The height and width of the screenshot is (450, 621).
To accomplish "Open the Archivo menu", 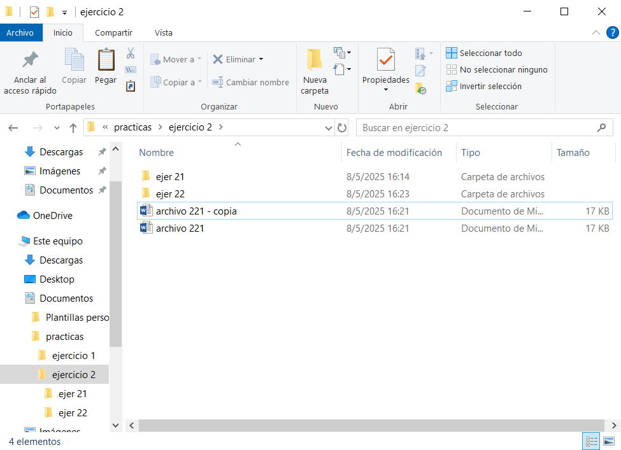I will pos(20,32).
